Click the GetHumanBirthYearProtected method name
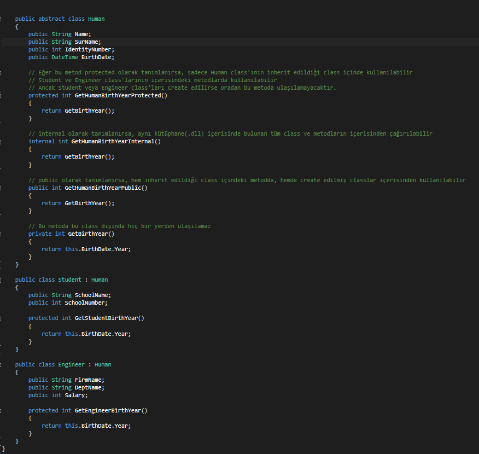 118,96
